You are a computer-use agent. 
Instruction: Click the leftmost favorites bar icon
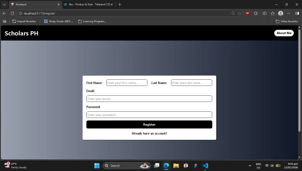pyautogui.click(x=4, y=21)
